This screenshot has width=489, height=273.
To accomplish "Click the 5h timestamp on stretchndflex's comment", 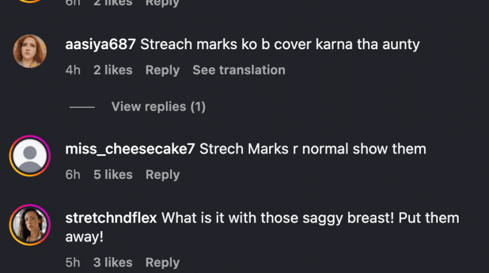I will tap(73, 263).
